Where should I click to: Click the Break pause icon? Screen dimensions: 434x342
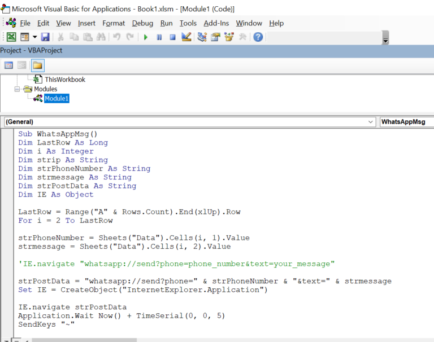[159, 37]
